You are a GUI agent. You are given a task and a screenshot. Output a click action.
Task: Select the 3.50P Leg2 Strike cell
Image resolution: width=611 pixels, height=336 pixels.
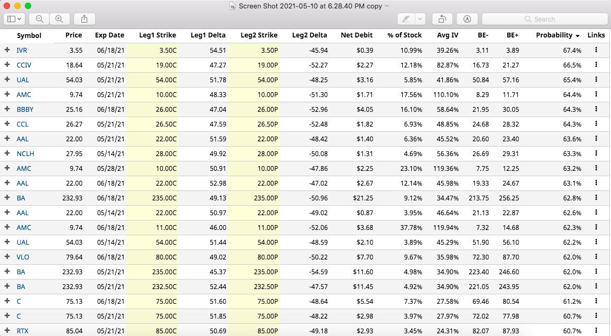pyautogui.click(x=269, y=50)
